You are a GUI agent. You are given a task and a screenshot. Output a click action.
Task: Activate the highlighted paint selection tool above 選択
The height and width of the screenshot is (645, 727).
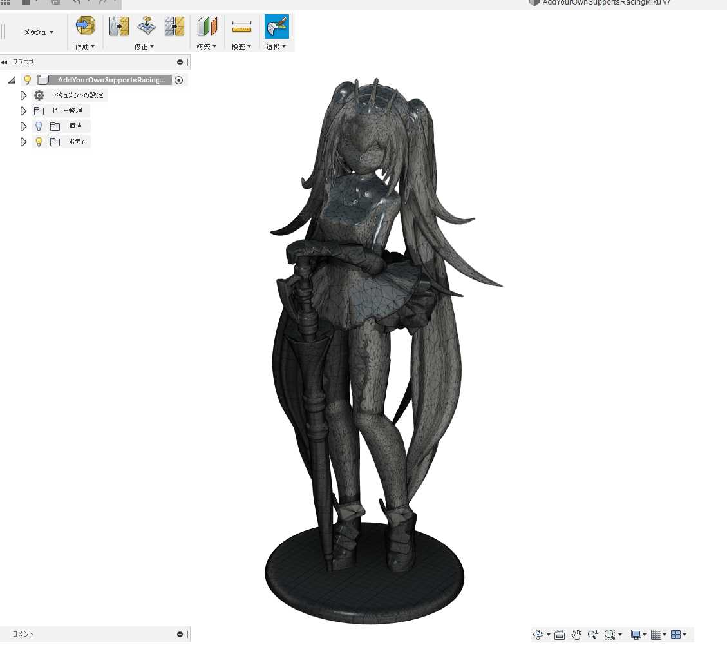click(x=277, y=26)
